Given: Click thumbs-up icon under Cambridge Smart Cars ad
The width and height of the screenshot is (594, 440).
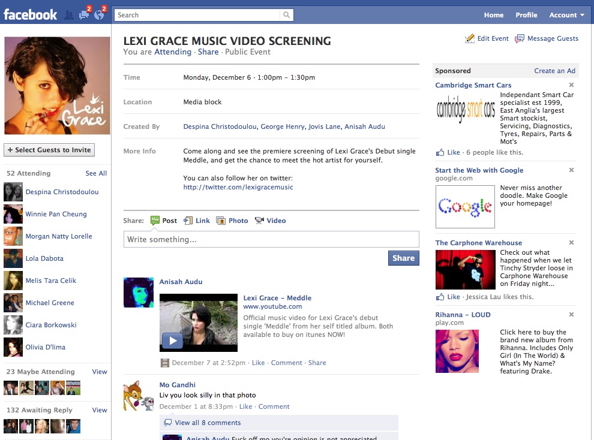Looking at the screenshot, I should [x=440, y=152].
